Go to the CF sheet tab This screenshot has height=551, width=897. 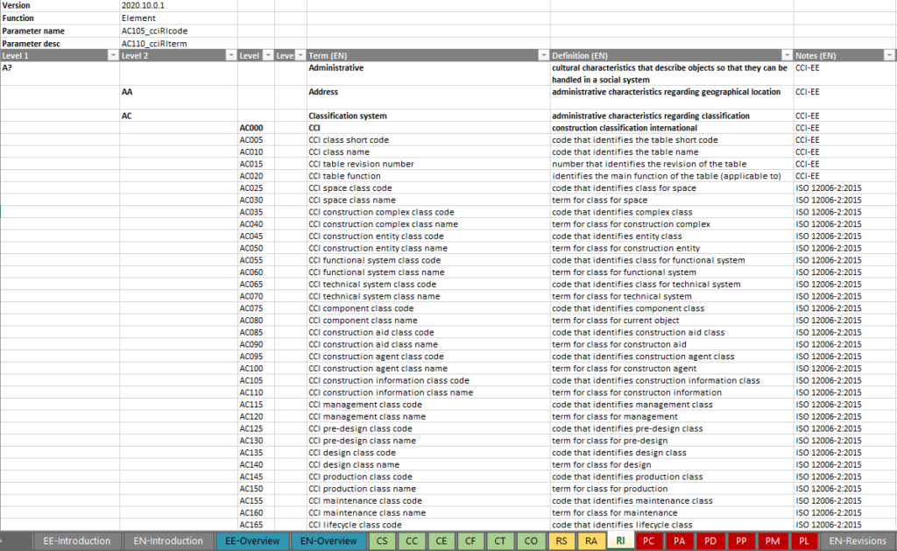pos(470,541)
